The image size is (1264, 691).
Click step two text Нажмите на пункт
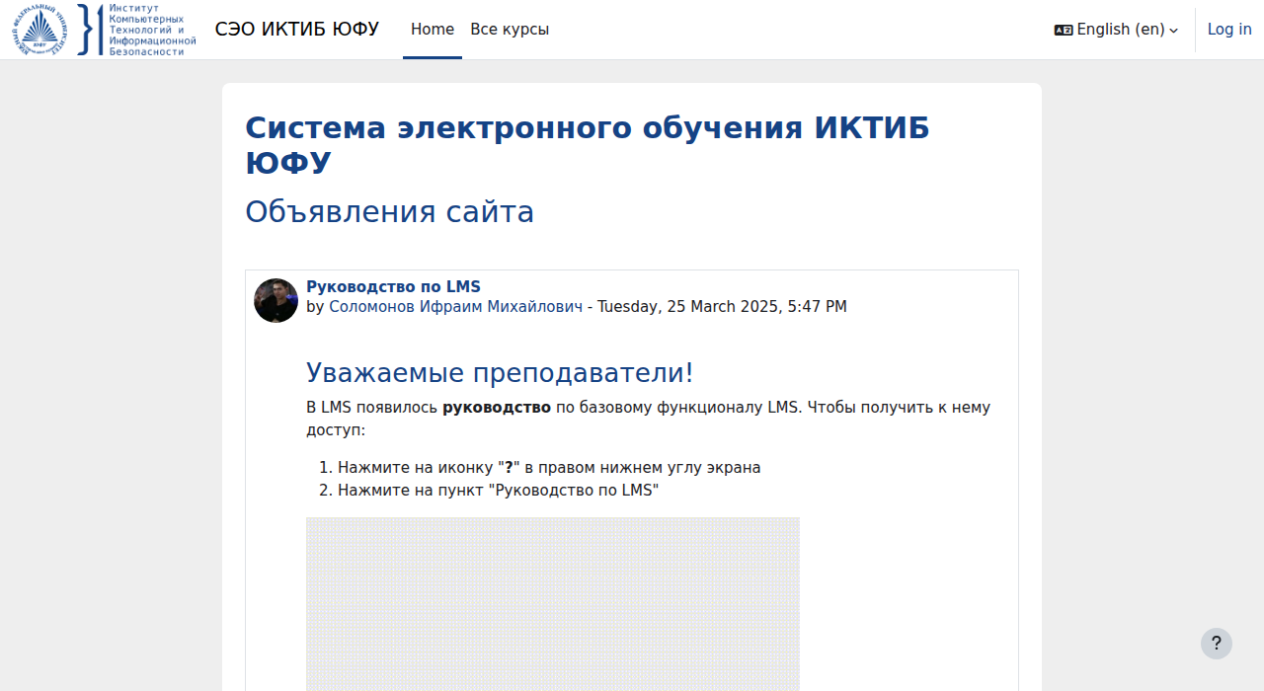pyautogui.click(x=498, y=490)
